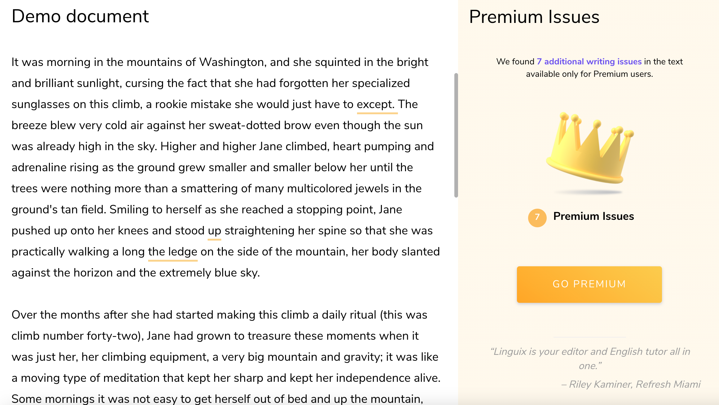Click the golden crown icon
719x405 pixels.
pos(590,148)
